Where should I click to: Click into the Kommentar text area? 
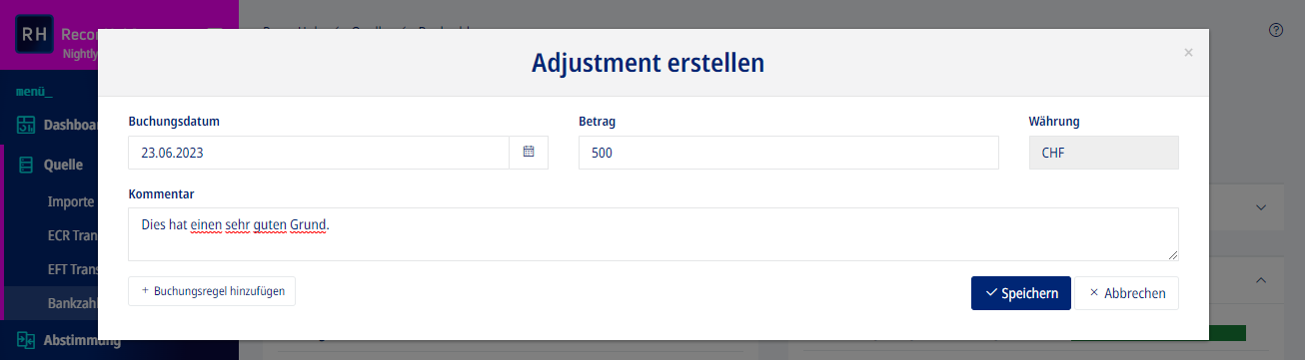point(653,234)
